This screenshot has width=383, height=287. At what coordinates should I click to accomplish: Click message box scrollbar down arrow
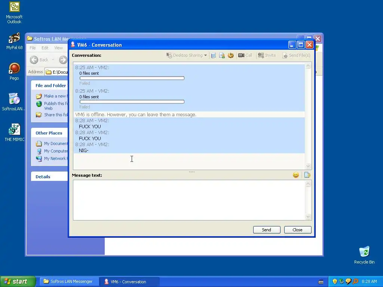tap(308, 217)
